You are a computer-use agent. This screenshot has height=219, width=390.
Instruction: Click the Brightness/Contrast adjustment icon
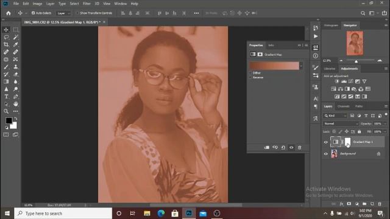pos(337,81)
